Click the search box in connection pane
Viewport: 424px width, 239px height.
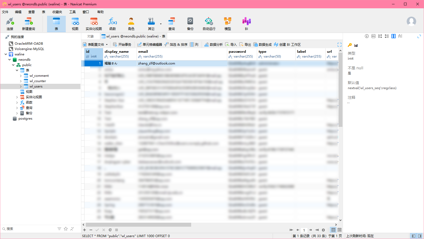[x=29, y=229]
